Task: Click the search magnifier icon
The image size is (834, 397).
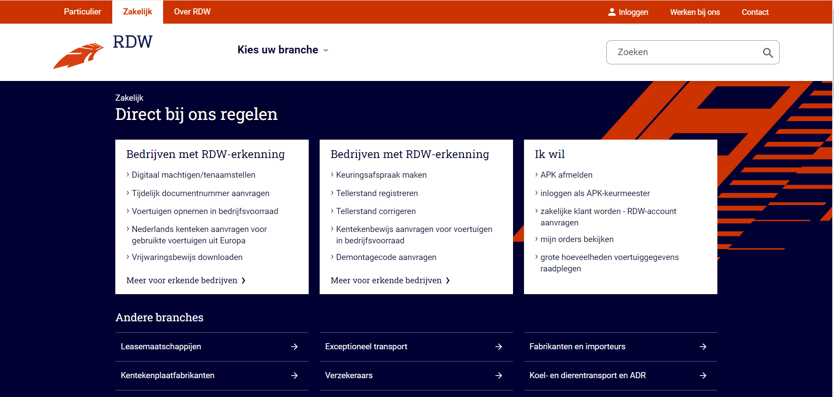Action: point(767,53)
